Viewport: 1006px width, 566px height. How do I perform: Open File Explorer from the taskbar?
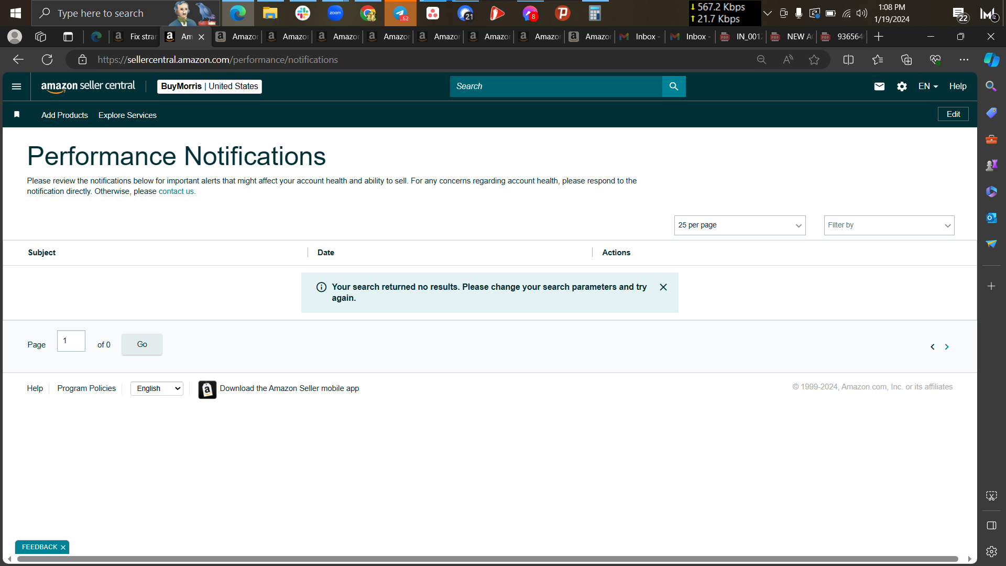tap(270, 13)
